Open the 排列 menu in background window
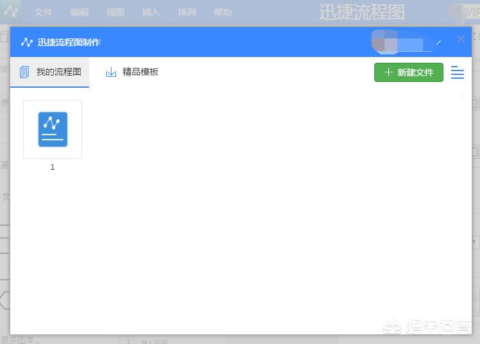 [186, 12]
